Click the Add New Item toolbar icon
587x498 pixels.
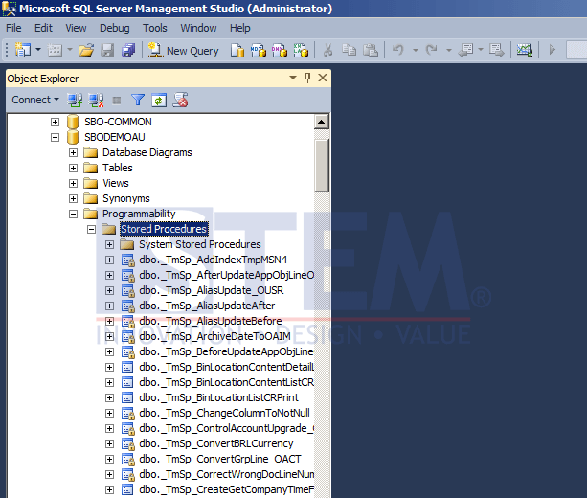click(55, 50)
